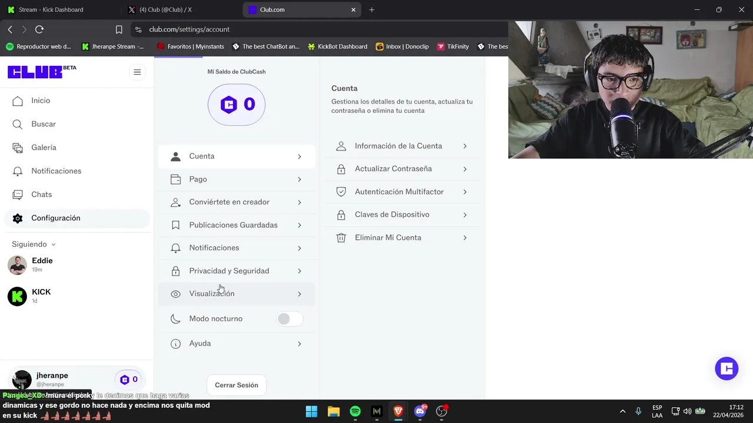
Task: Open Actualizar Contraseña option
Action: tap(402, 169)
